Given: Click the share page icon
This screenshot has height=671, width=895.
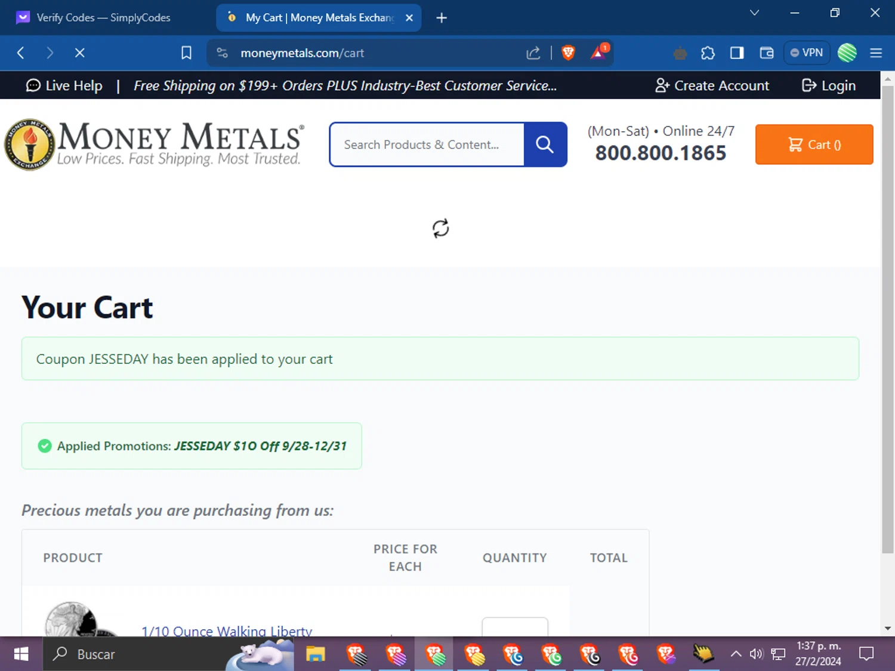Looking at the screenshot, I should 533,53.
